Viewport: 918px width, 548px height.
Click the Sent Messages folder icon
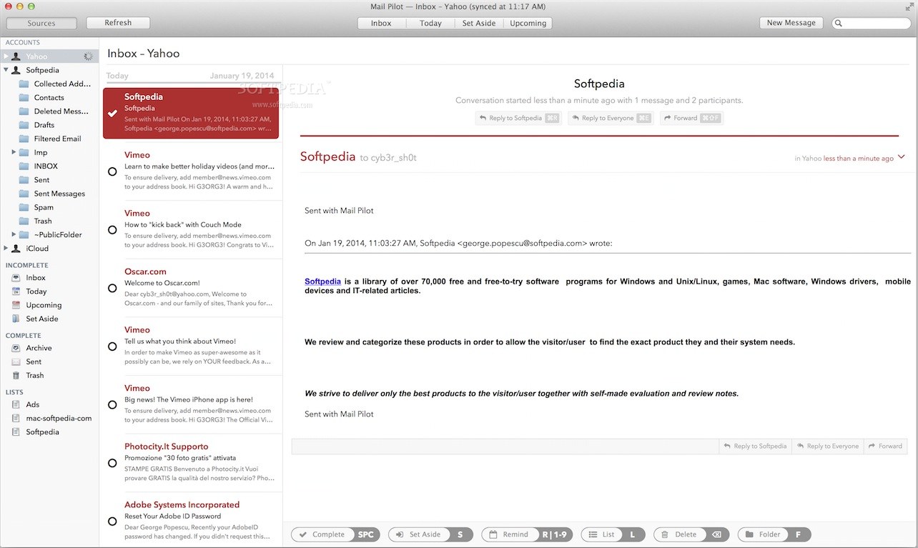click(24, 194)
